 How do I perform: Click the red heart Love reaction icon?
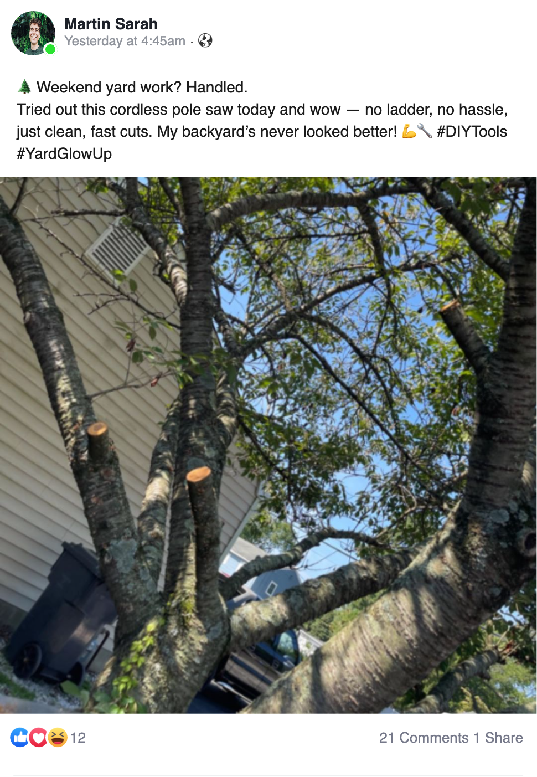click(38, 737)
